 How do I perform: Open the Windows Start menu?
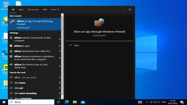(4, 102)
